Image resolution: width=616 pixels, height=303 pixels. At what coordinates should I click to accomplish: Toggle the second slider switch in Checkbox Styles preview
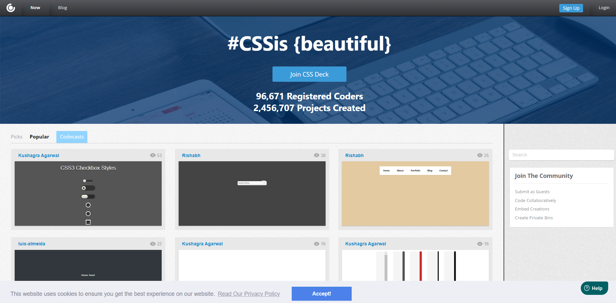pyautogui.click(x=88, y=188)
